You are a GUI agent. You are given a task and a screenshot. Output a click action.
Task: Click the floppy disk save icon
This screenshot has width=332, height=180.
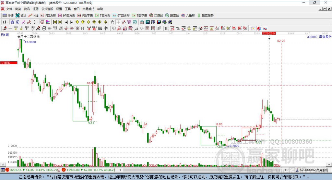click(x=159, y=22)
